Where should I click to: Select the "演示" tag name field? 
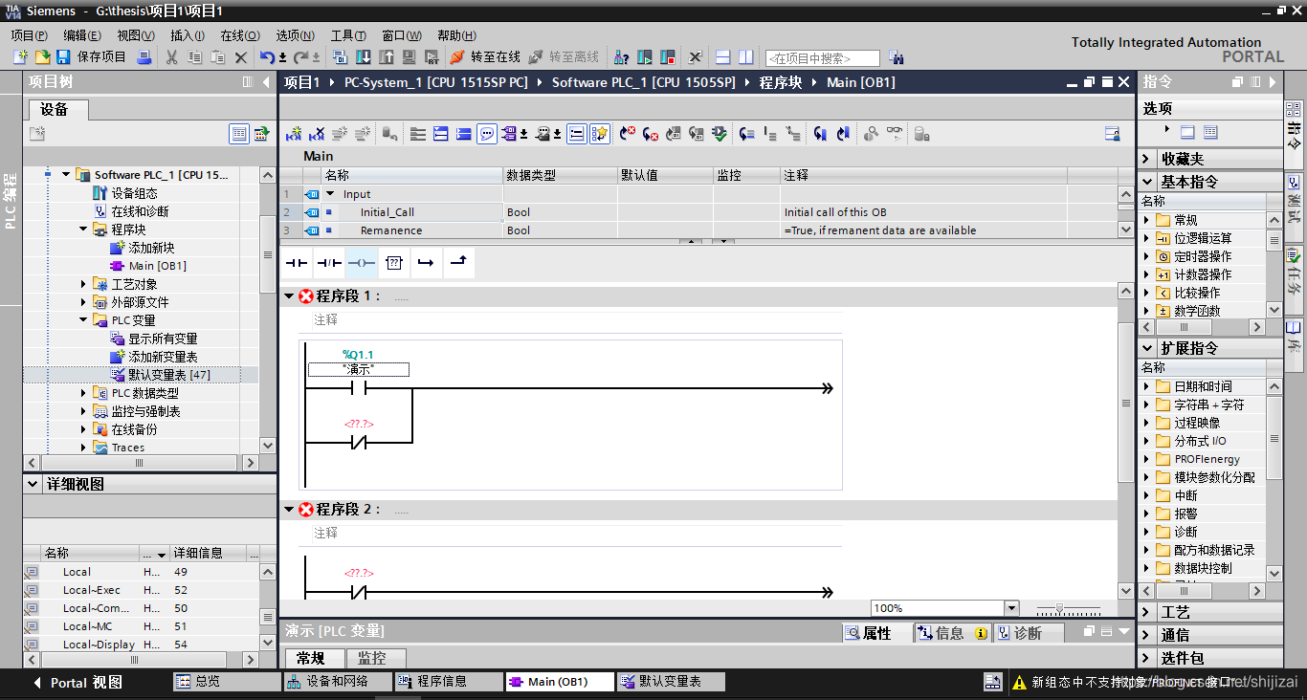[359, 369]
